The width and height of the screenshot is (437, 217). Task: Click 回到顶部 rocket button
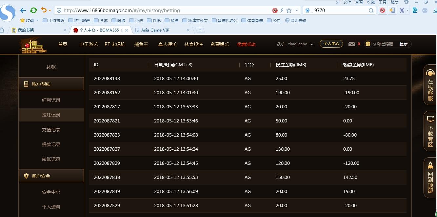tap(430, 178)
